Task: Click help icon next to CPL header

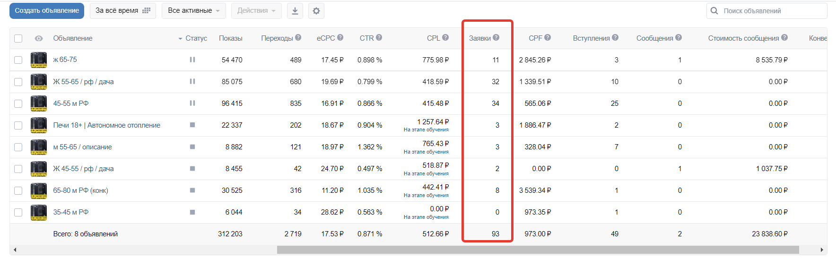Action: click(445, 38)
